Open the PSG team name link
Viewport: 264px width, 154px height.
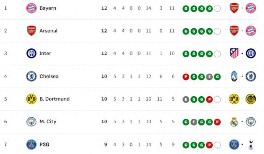coord(44,144)
